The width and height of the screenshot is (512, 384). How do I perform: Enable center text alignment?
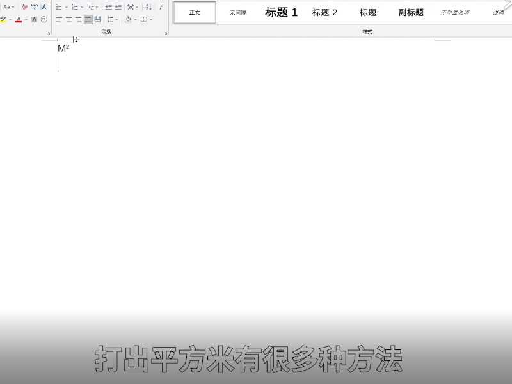pyautogui.click(x=69, y=19)
